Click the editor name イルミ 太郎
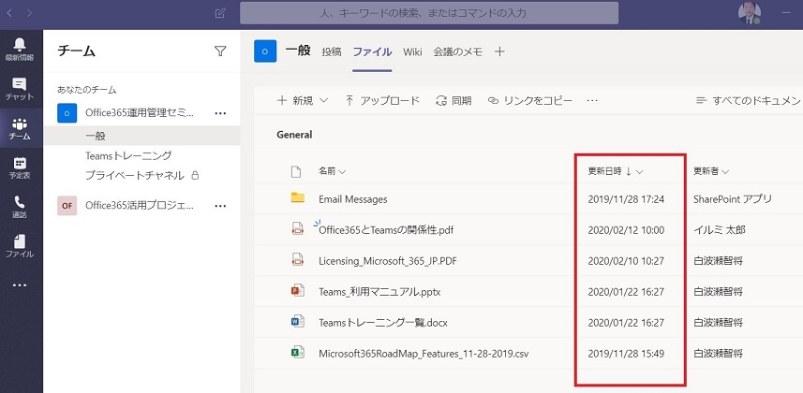Image resolution: width=803 pixels, height=393 pixels. tap(719, 230)
